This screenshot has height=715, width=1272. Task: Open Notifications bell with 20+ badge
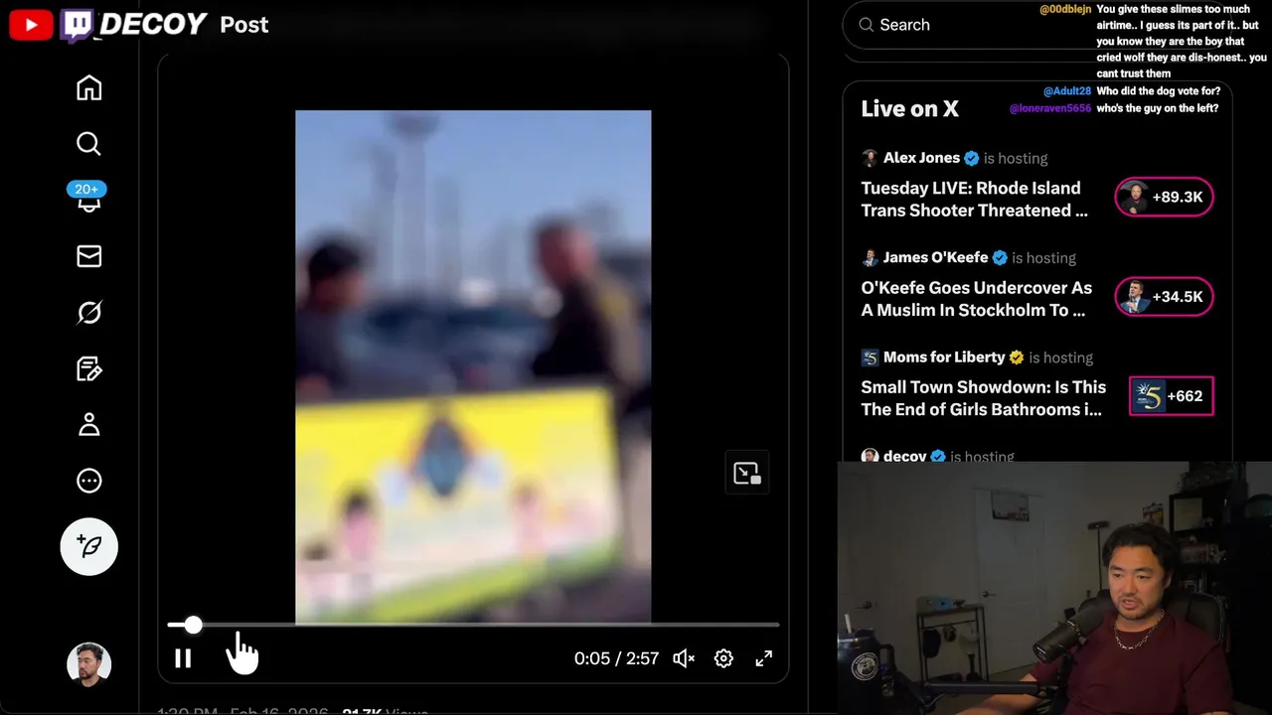coord(89,198)
